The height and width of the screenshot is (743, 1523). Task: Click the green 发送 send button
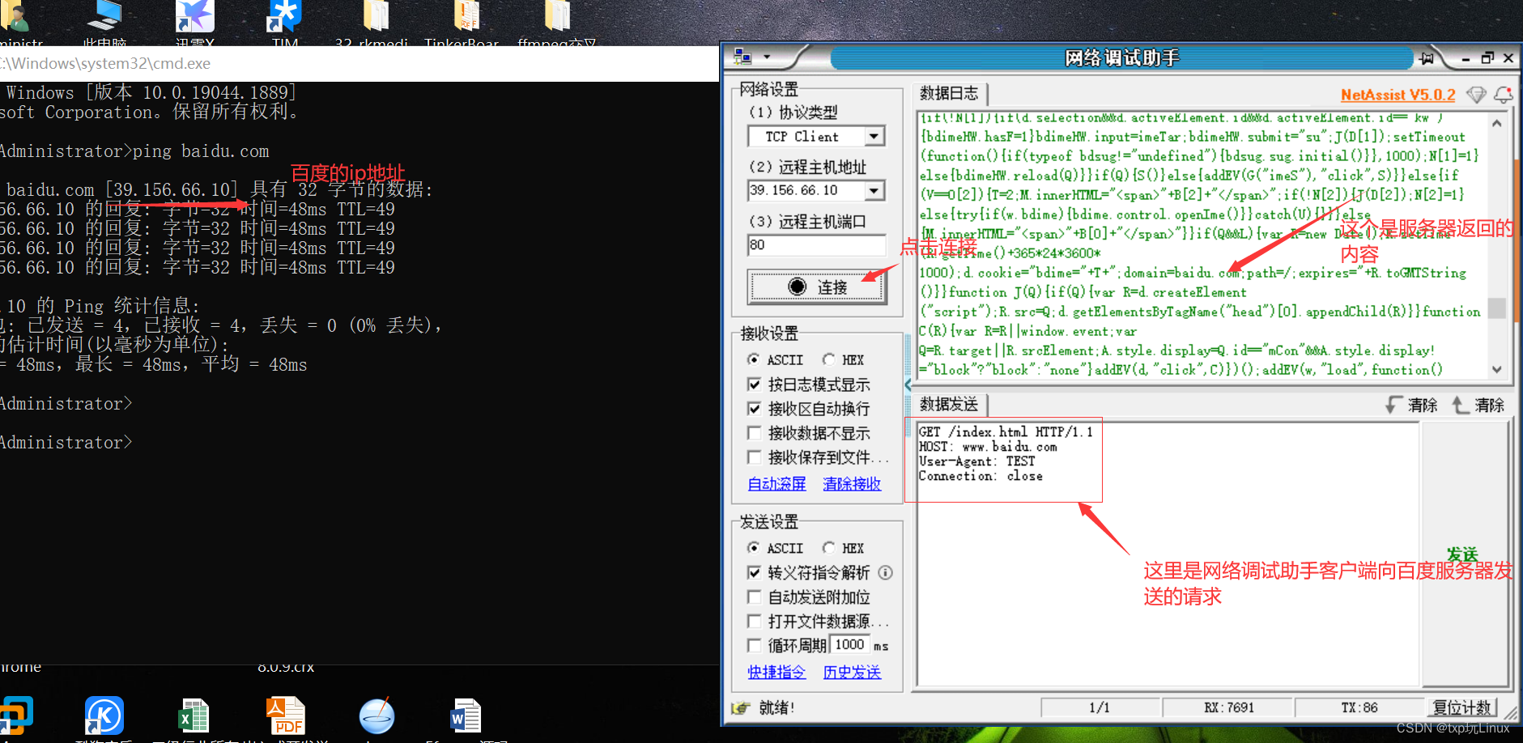[1463, 554]
